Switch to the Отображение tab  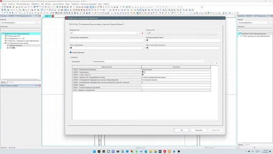[x=84, y=24]
